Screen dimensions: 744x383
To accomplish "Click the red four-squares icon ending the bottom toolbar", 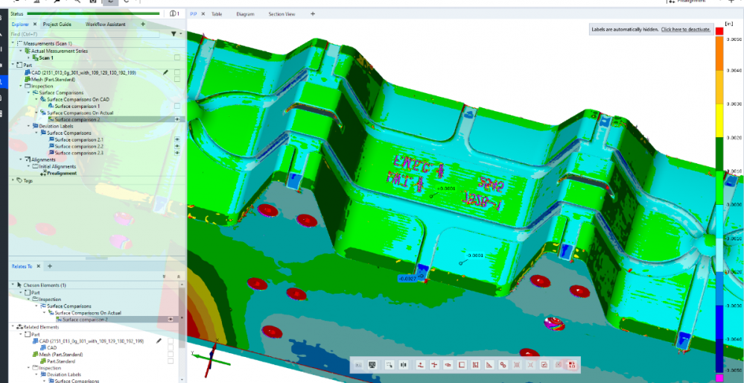I will click(572, 365).
